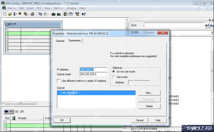Click the New... subnet button

click(x=149, y=93)
